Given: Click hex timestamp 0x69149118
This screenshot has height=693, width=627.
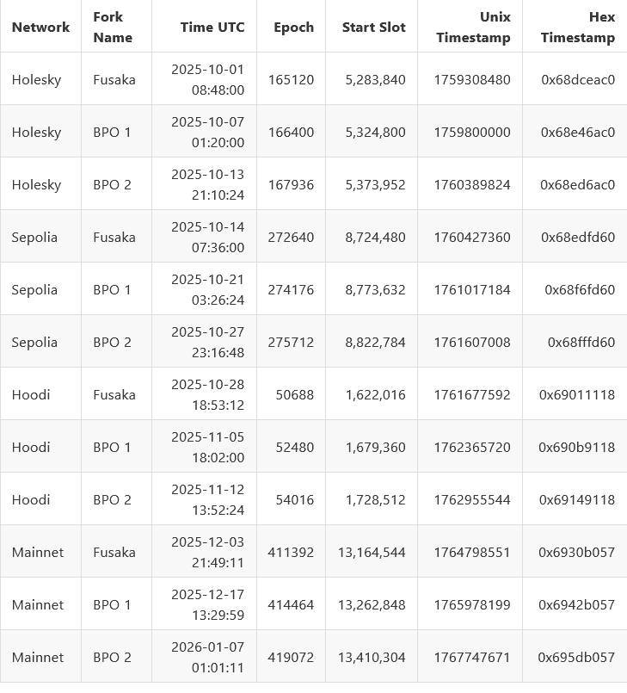Looking at the screenshot, I should tap(577, 499).
